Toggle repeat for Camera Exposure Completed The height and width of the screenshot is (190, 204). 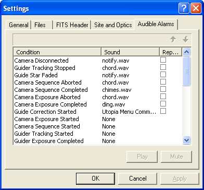163,104
